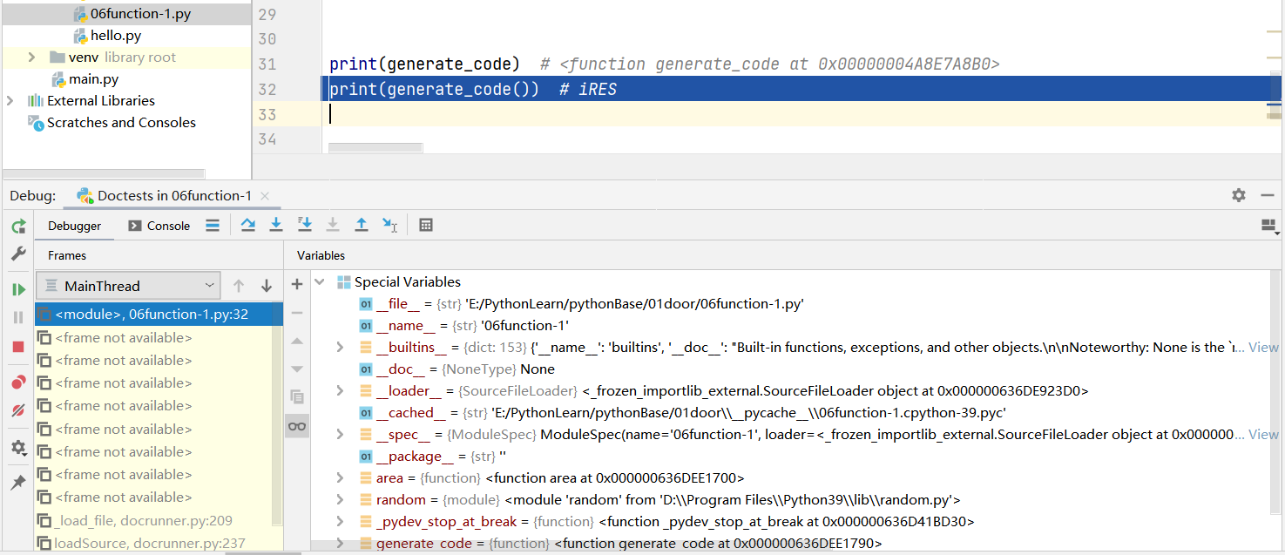
Task: Expand the __builtins__ dict variable
Action: [341, 348]
